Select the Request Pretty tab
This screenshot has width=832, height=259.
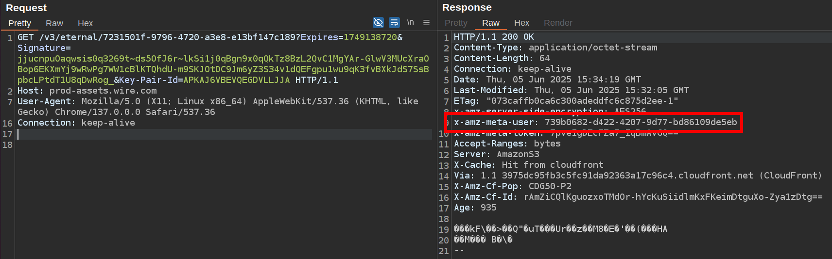[x=19, y=23]
